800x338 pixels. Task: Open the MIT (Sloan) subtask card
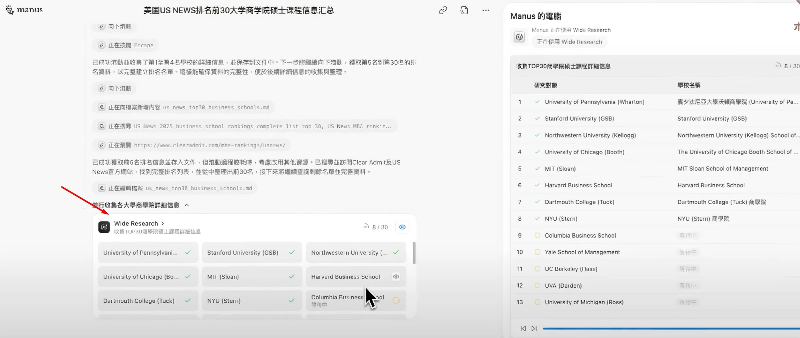[252, 276]
